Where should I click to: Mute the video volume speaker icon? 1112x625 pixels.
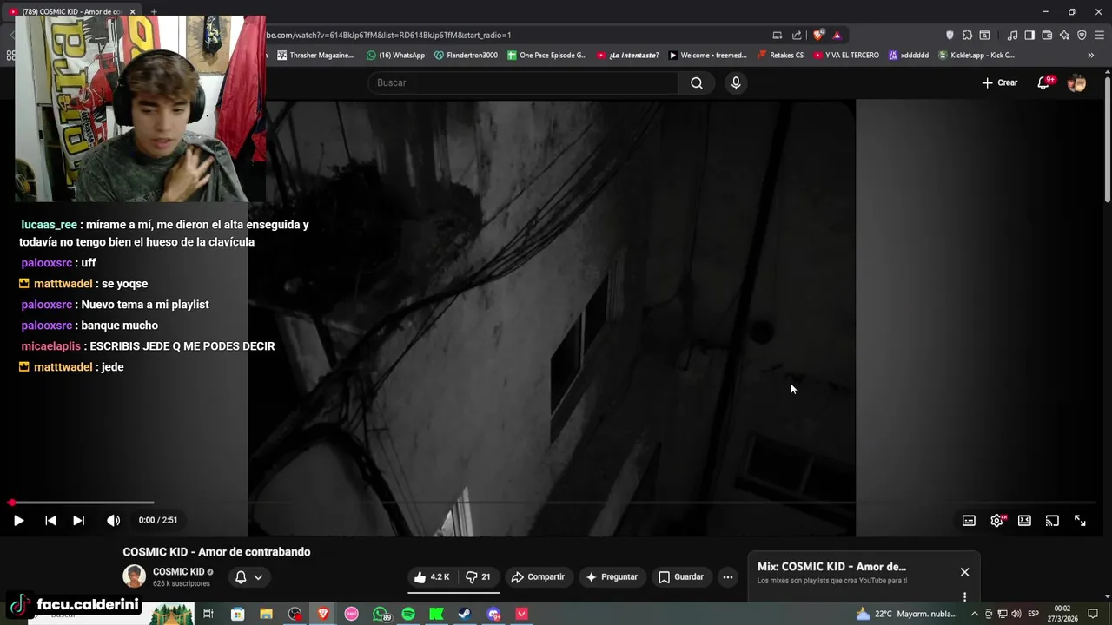pos(113,521)
